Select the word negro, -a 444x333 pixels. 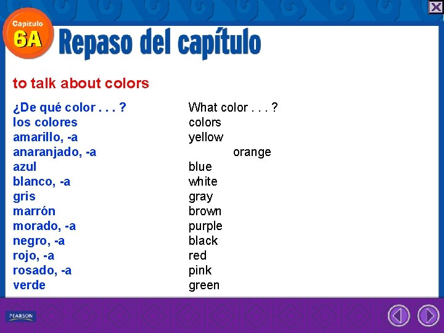click(x=39, y=241)
